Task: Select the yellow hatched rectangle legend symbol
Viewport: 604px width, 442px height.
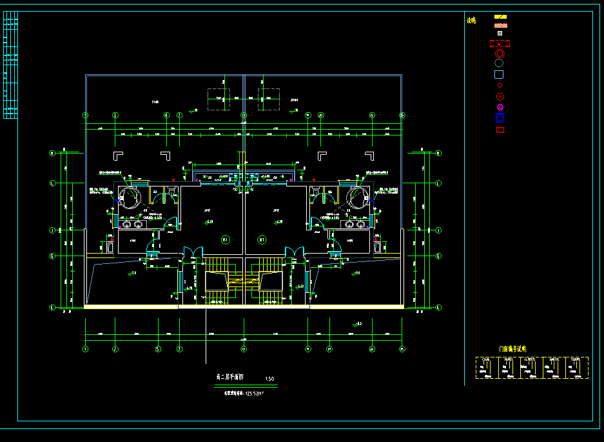Action: pyautogui.click(x=500, y=17)
